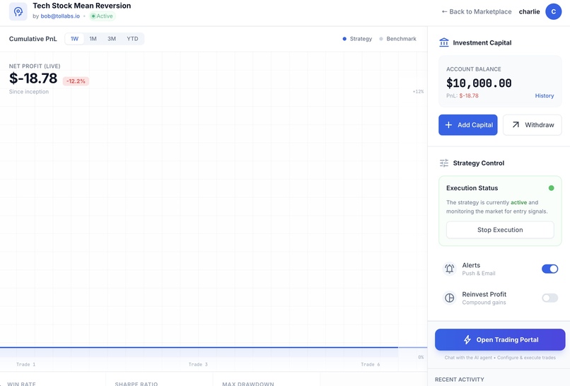Click the Alerts bell icon
The width and height of the screenshot is (570, 386).
(450, 269)
